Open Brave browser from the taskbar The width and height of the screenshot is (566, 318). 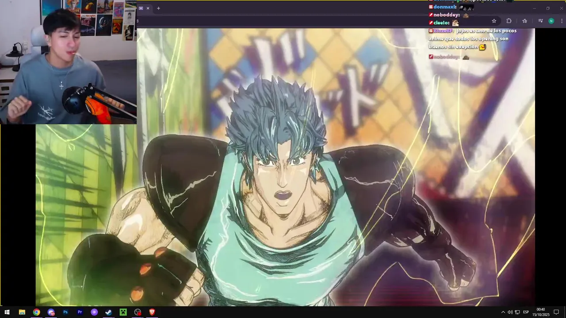click(152, 312)
